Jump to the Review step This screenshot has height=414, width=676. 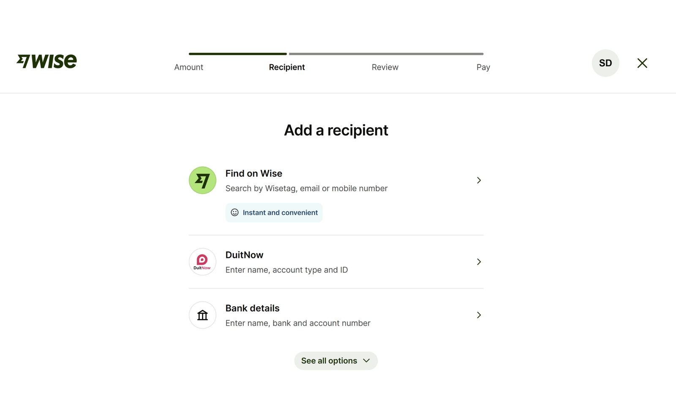click(385, 67)
